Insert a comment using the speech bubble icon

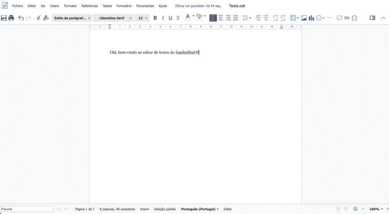[x=339, y=18]
